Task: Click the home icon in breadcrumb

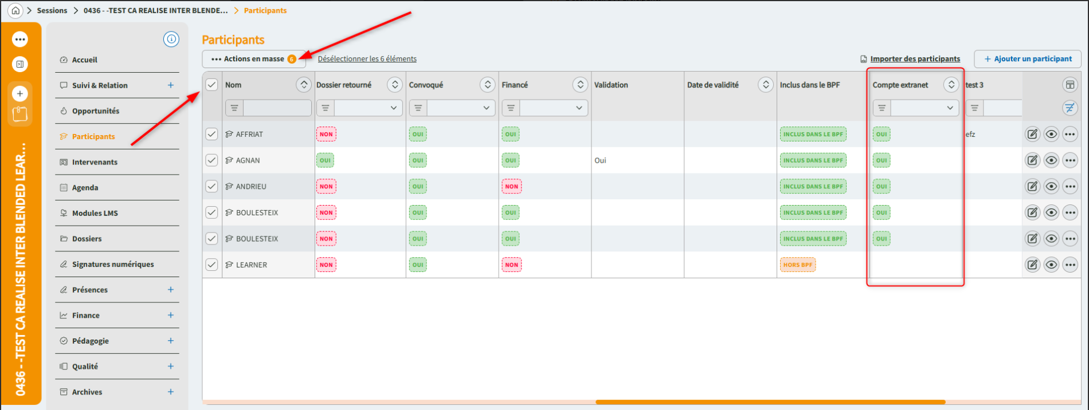Action: click(x=15, y=10)
